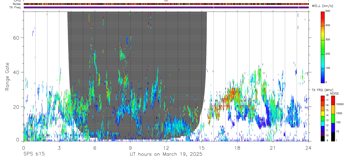Click the '400' value on WID color bar
The width and height of the screenshot is (347, 160).
pyautogui.click(x=328, y=25)
